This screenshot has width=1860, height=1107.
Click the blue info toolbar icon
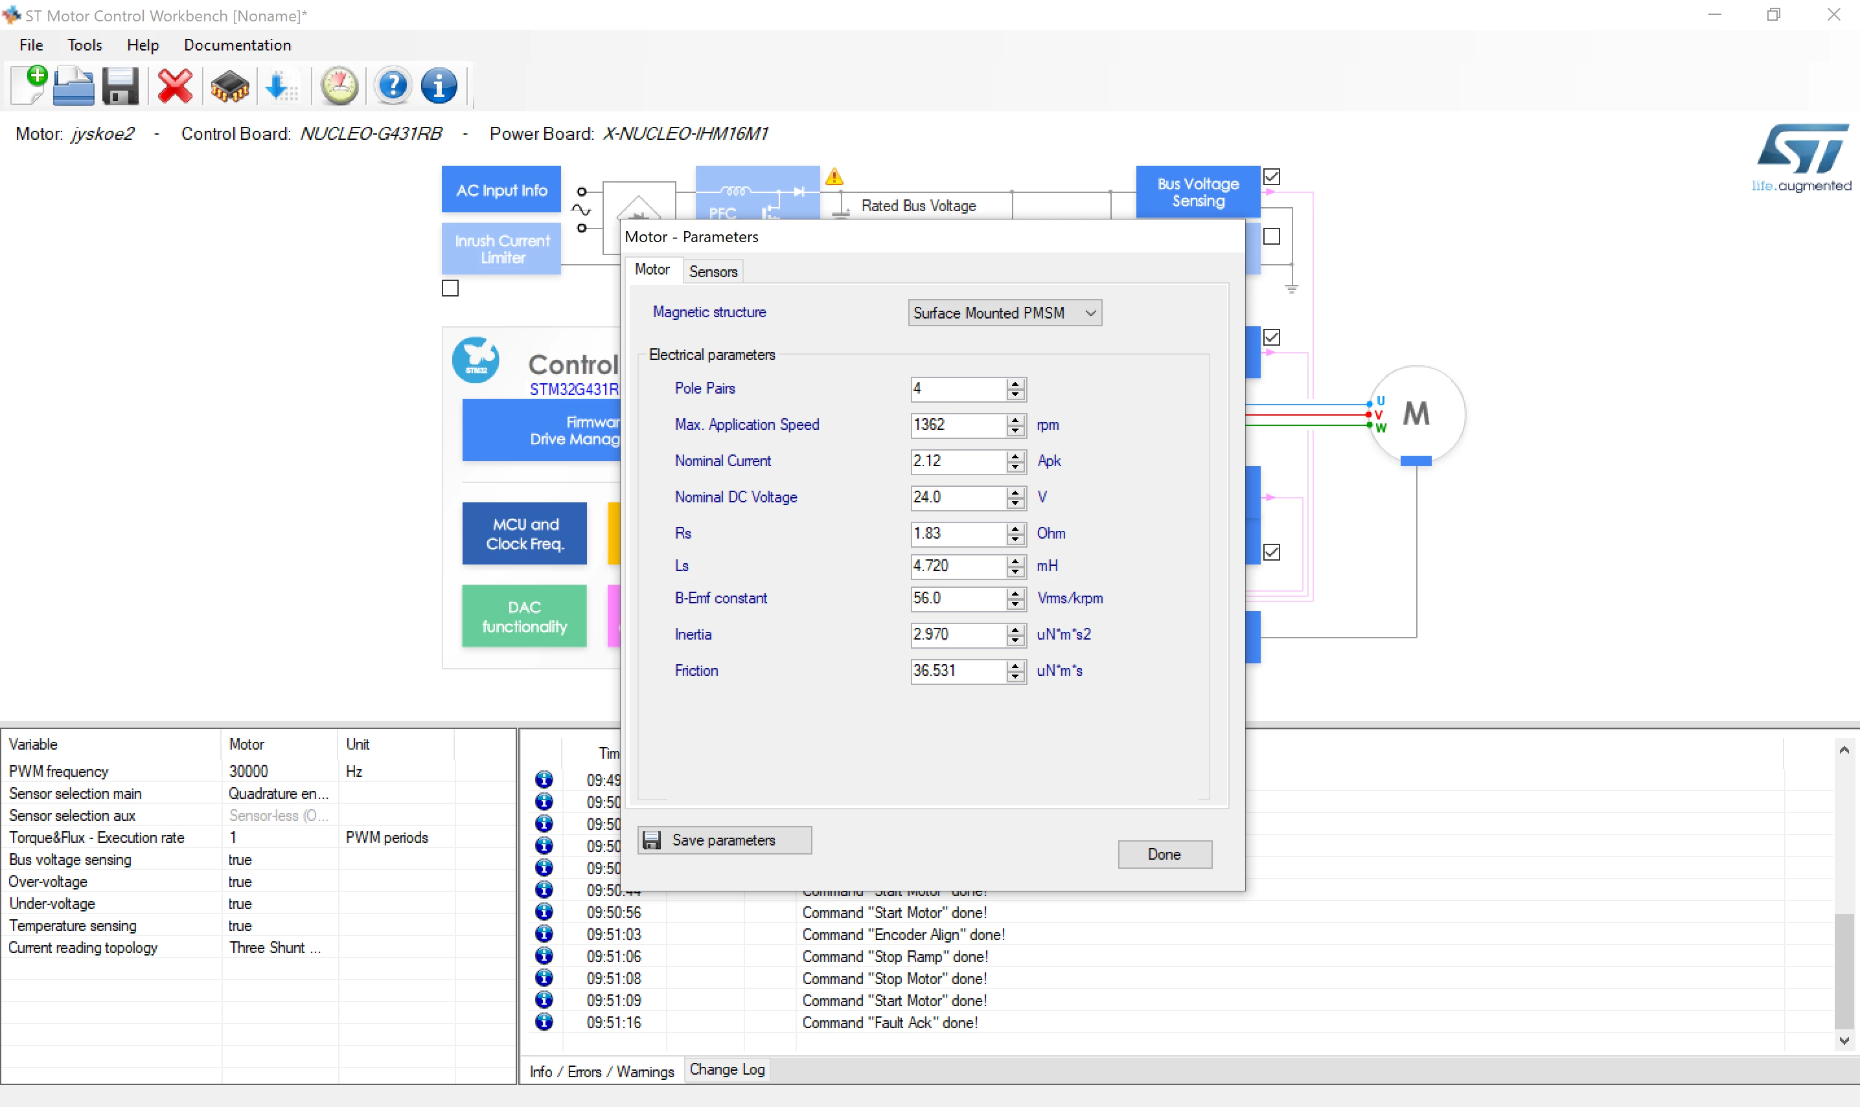(x=439, y=86)
